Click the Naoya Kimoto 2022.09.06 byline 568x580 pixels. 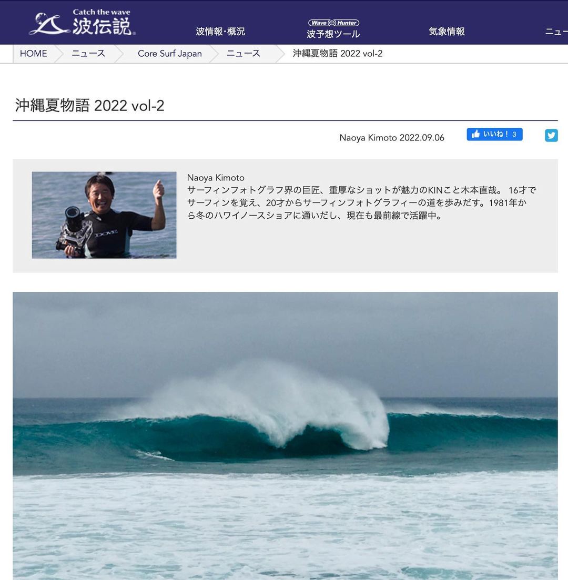coord(392,138)
